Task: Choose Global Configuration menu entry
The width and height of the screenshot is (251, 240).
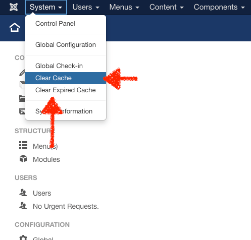Action: point(66,45)
